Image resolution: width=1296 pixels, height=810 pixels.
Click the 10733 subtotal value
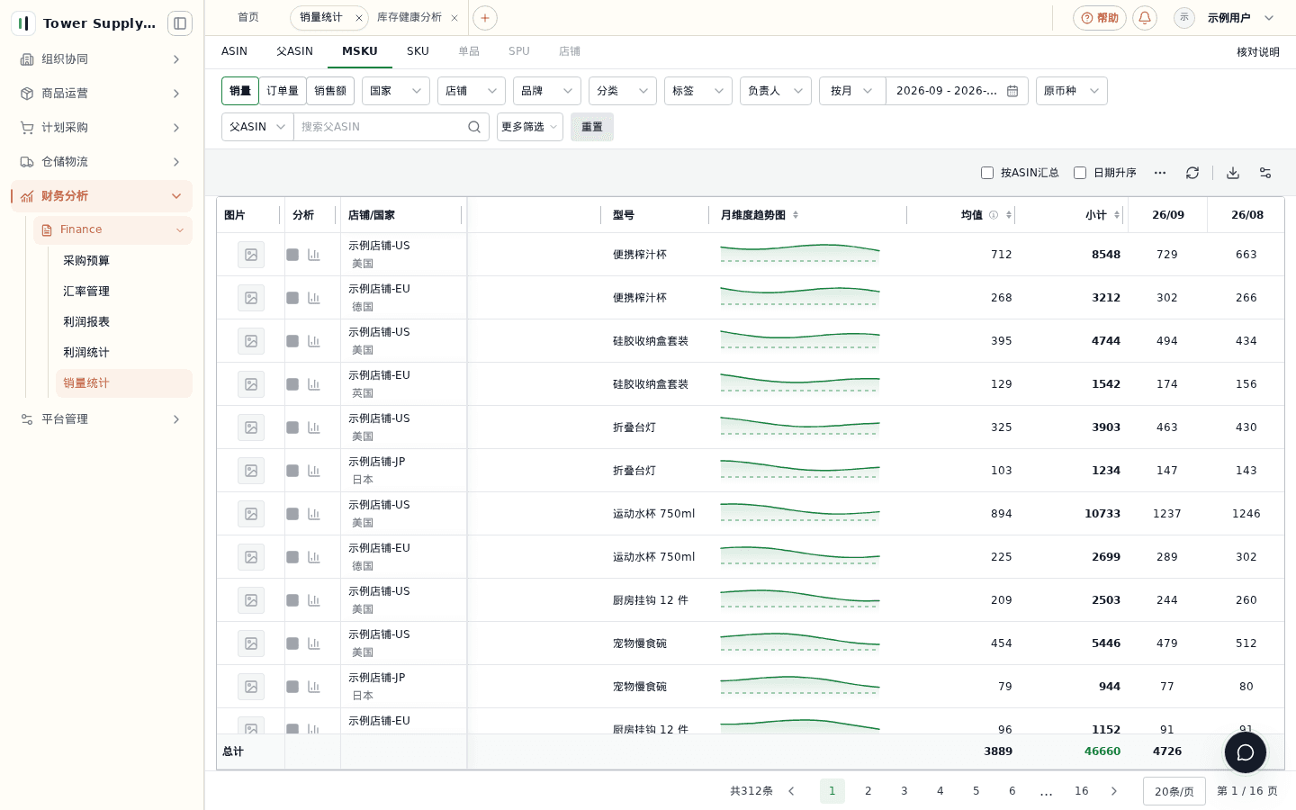(1102, 514)
